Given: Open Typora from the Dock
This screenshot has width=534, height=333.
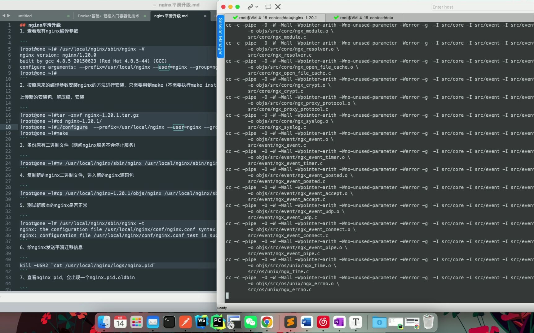Looking at the screenshot, I should pos(355,322).
